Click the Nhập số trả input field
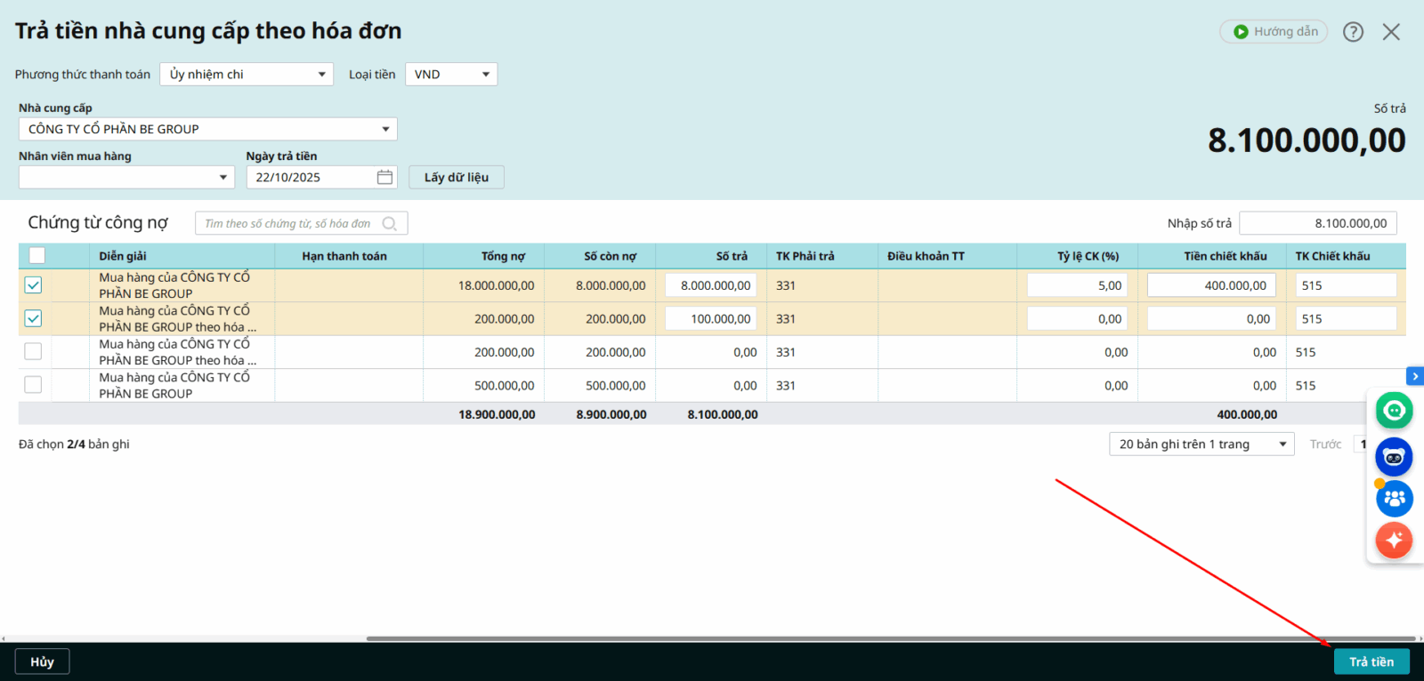 (1317, 223)
